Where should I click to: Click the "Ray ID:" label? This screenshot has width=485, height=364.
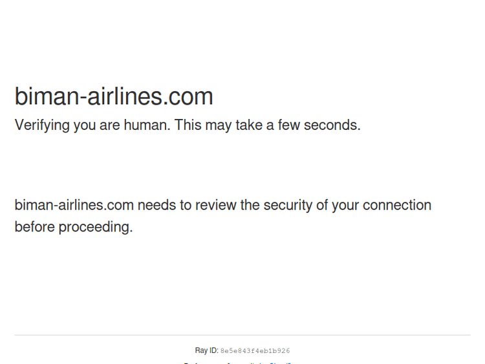[206, 350]
